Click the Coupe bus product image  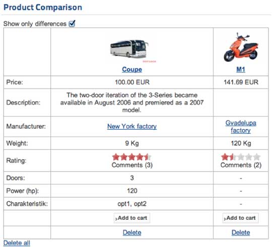click(x=129, y=49)
